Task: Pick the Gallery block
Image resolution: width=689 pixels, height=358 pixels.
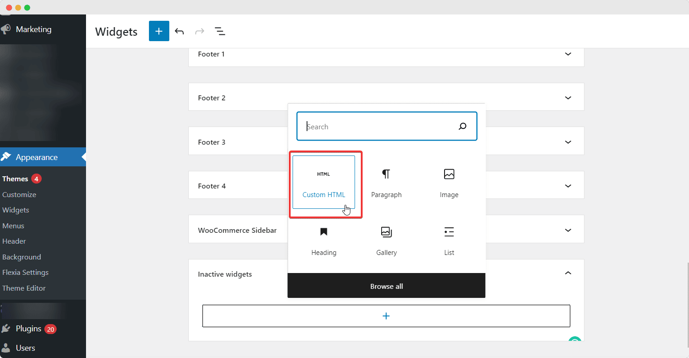Action: 386,240
